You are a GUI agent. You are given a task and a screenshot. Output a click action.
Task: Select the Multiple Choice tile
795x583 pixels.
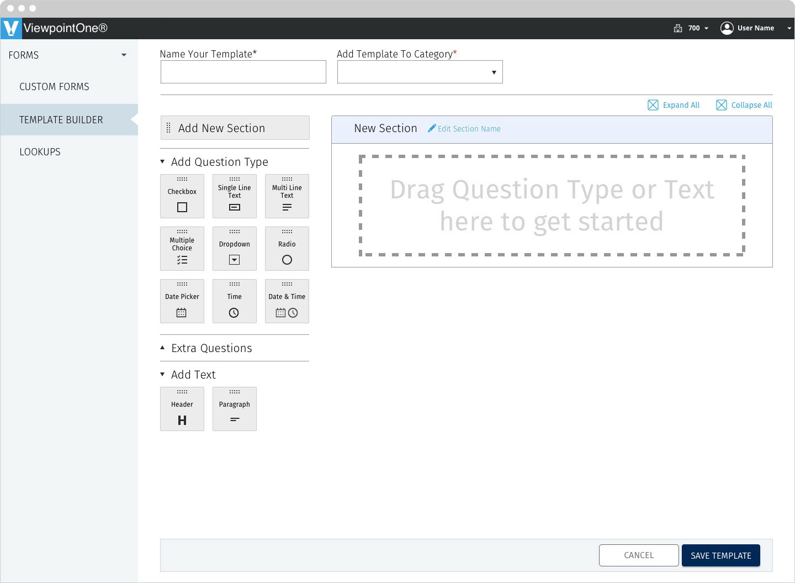[x=182, y=249]
